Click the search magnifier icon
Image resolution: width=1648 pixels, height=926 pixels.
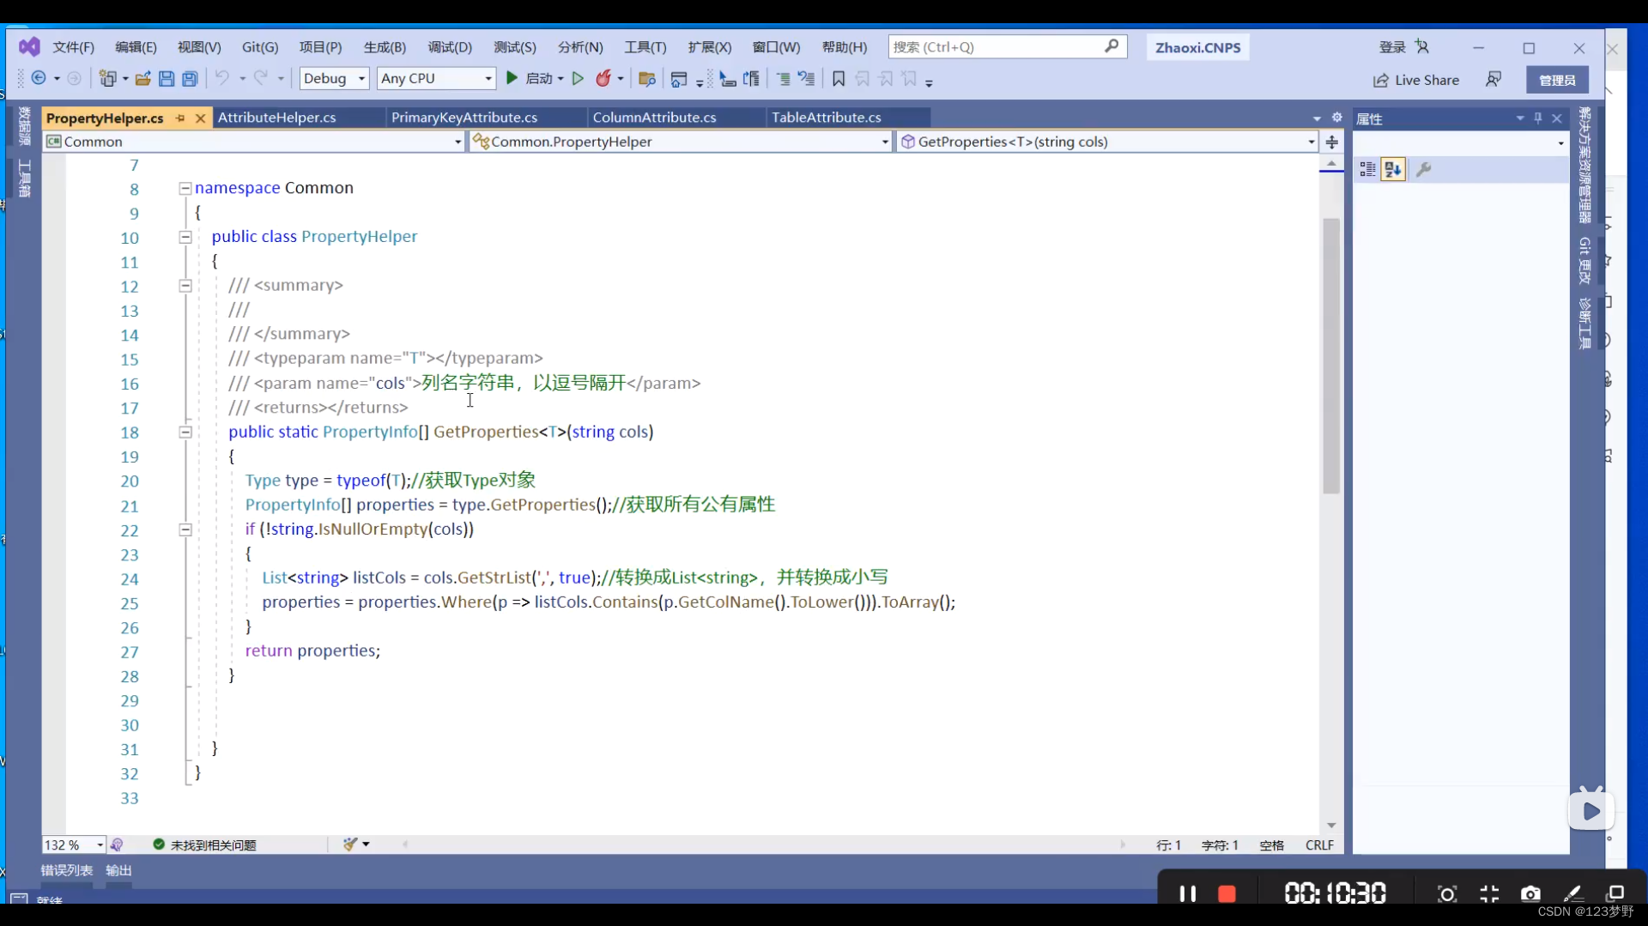point(1112,46)
